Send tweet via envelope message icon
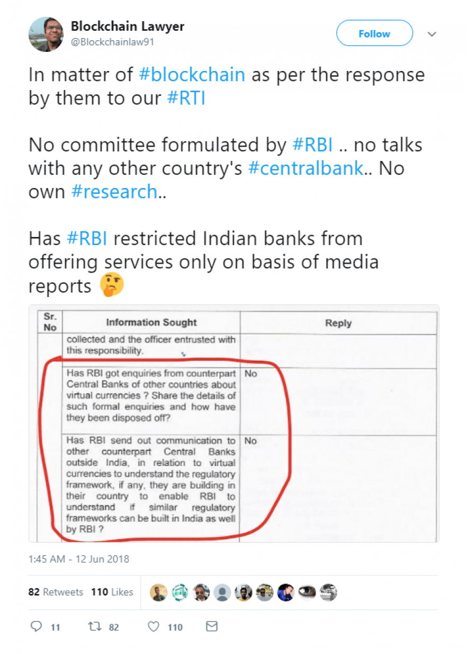468x654 pixels. [x=212, y=626]
